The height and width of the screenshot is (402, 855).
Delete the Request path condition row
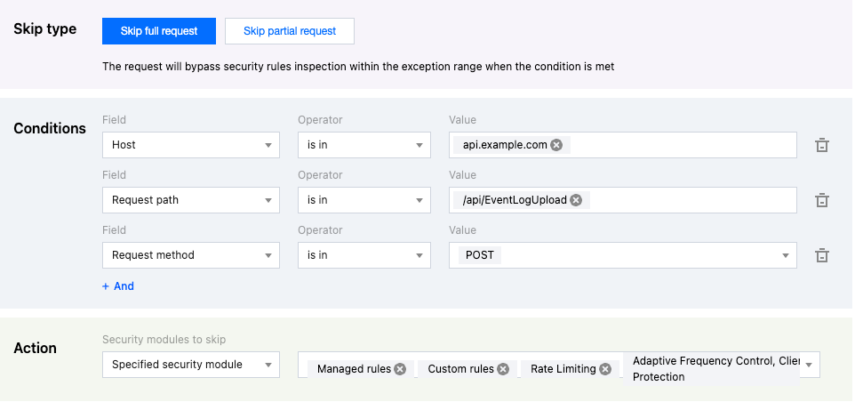[x=822, y=200]
